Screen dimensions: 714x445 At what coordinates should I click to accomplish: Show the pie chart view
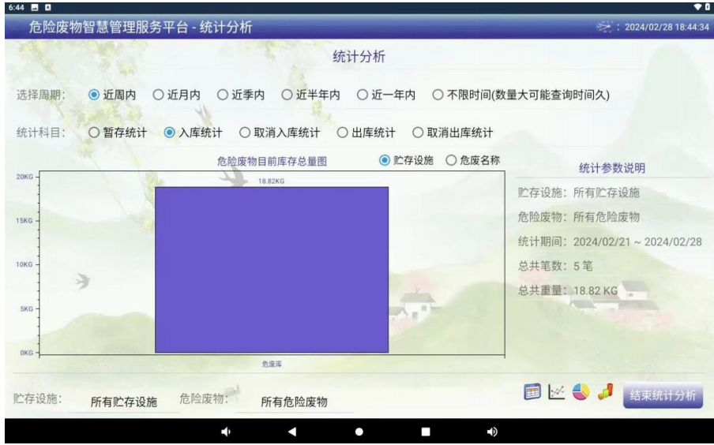[x=582, y=392]
